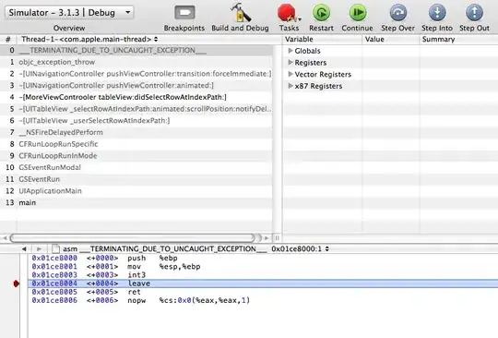The image size is (498, 338).
Task: Expand the Registers disclosure triangle
Action: [290, 62]
